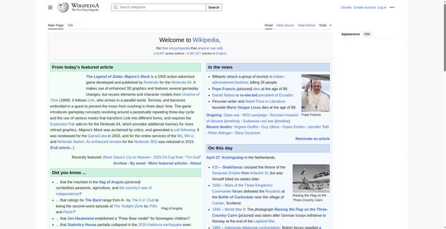Open the Talk tab
The height and width of the screenshot is (229, 446).
[70, 25]
